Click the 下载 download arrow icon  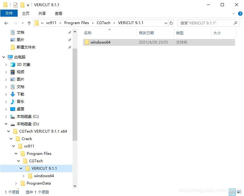[x=13, y=94]
